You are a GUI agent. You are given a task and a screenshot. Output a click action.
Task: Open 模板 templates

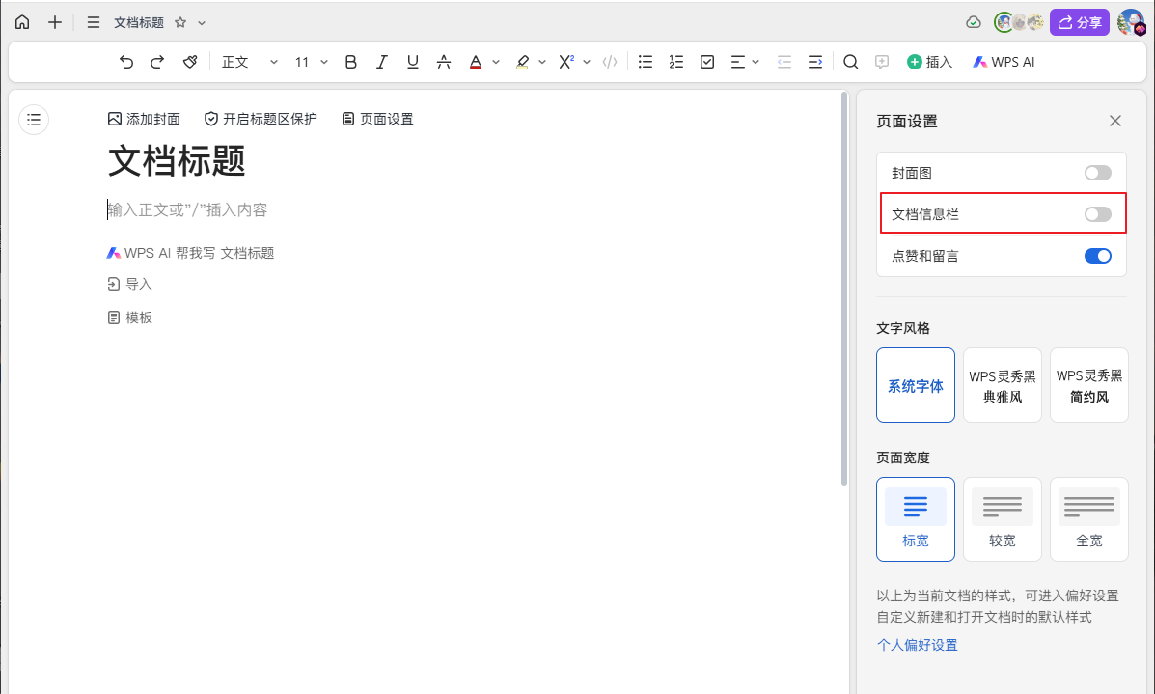(129, 318)
